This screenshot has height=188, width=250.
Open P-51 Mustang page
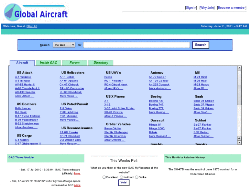(x=68, y=116)
